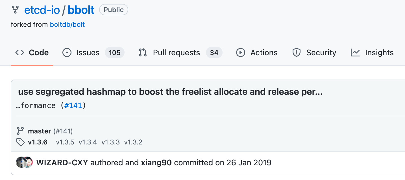Open pull request #141 link in commit message
This screenshot has width=405, height=180.
(73, 106)
